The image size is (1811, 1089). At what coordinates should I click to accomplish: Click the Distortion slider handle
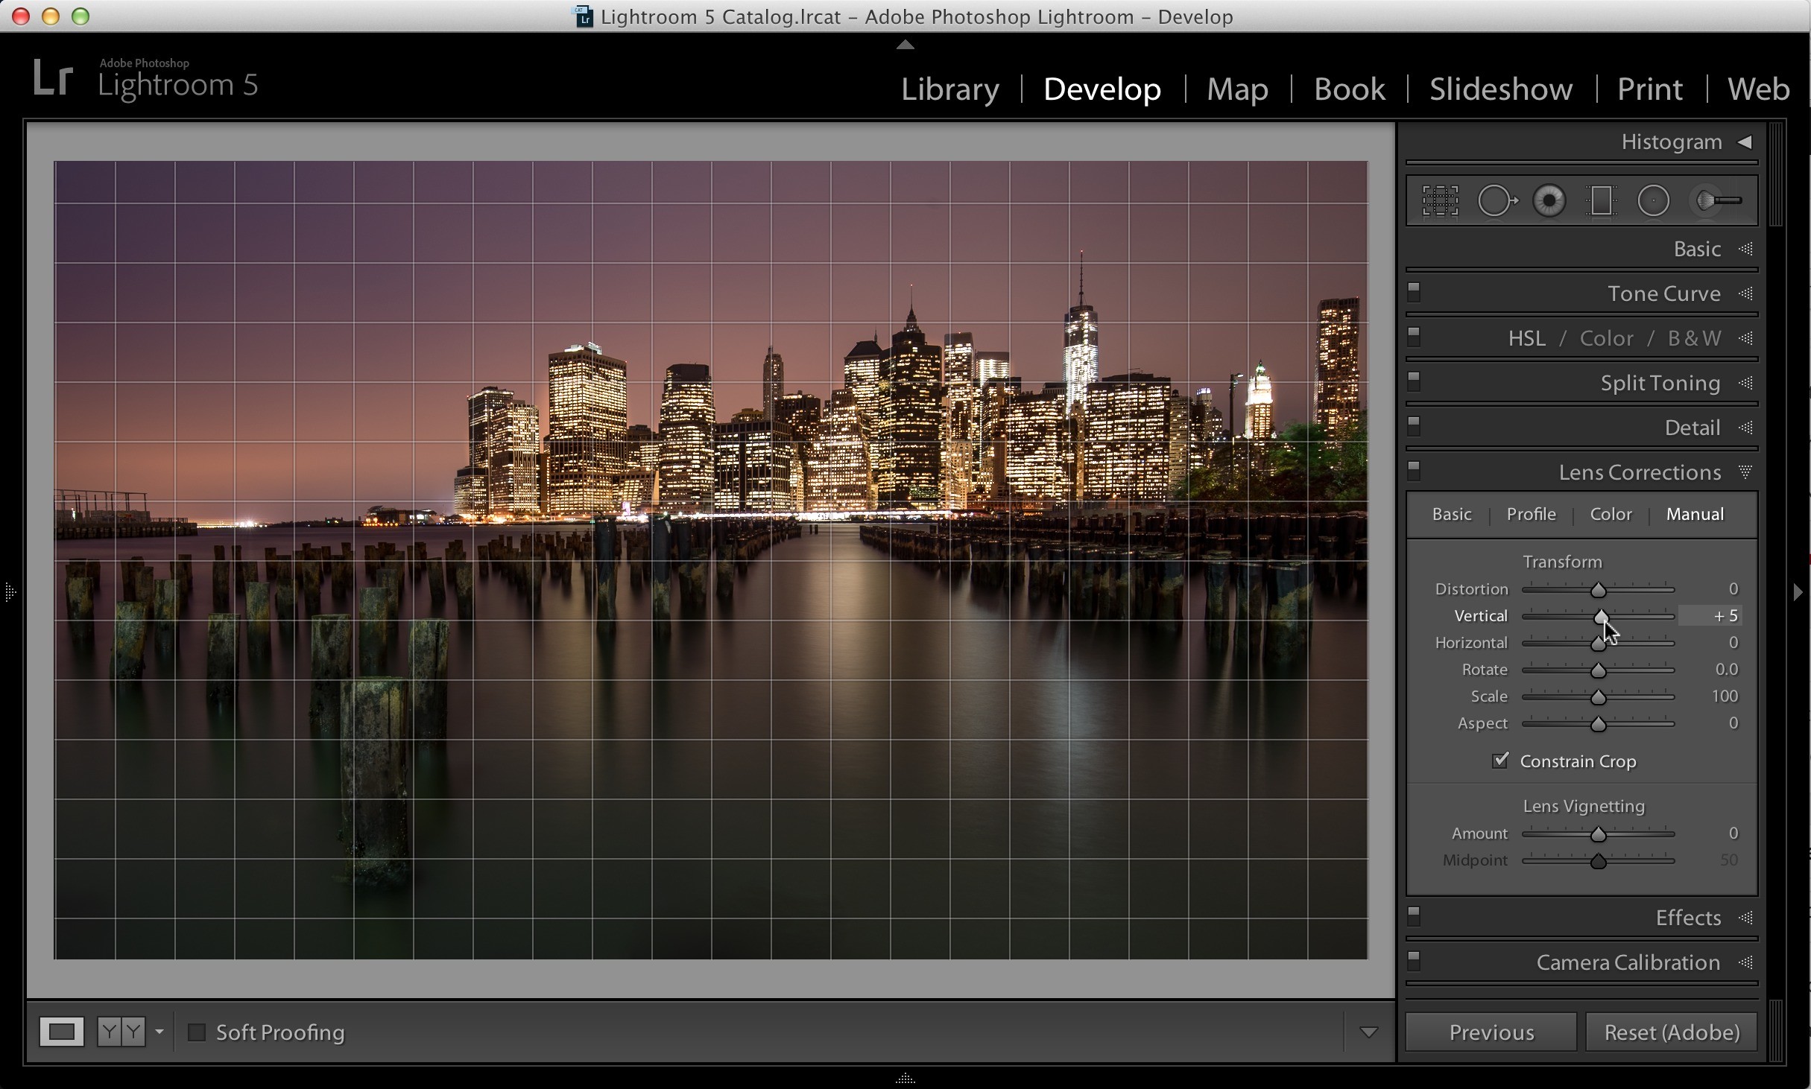(1598, 590)
